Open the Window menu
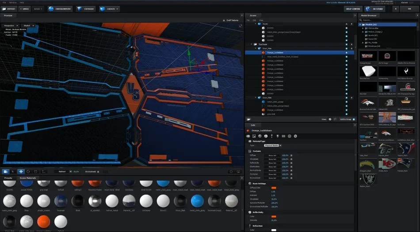This screenshot has height=232, width=420. coord(13,2)
